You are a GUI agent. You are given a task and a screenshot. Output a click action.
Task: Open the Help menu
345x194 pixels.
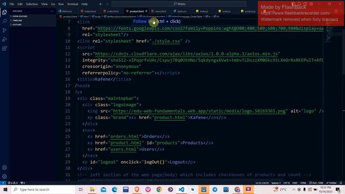point(85,4)
